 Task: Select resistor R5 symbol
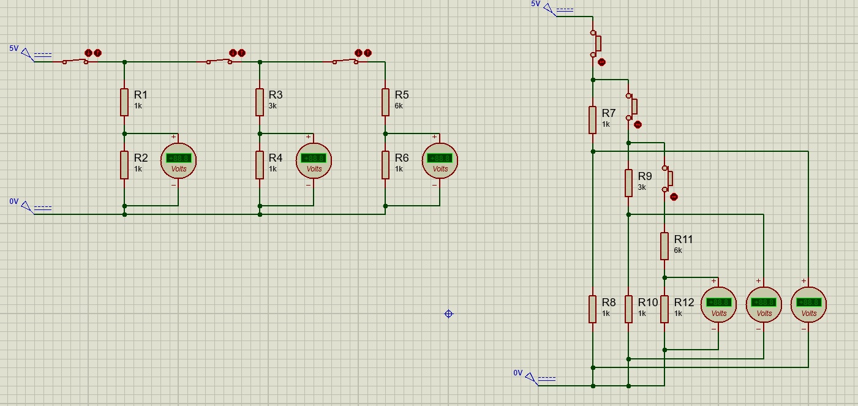[385, 102]
